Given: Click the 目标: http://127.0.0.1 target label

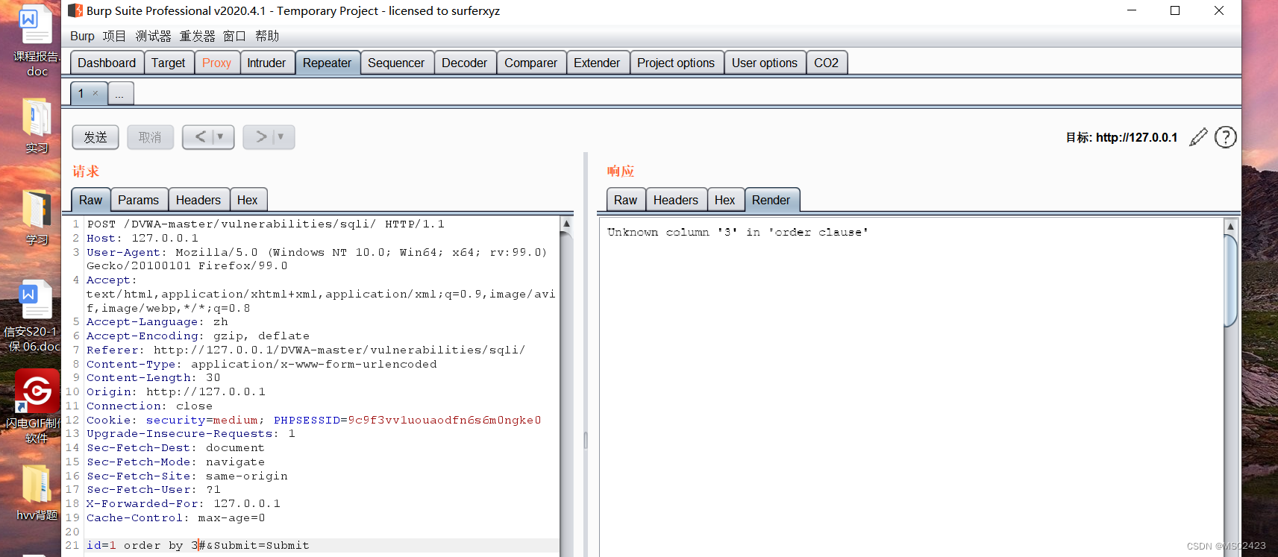Looking at the screenshot, I should (x=1121, y=137).
